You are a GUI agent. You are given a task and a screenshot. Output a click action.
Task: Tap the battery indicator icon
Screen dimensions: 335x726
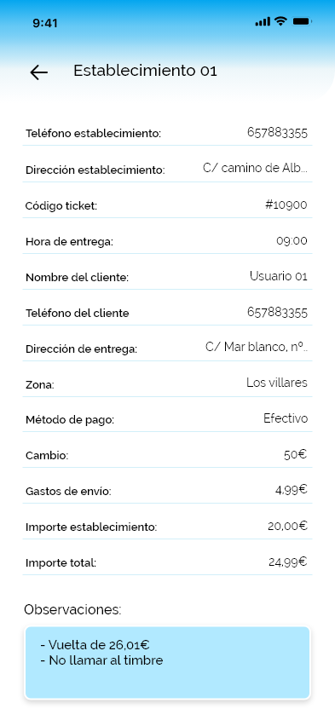click(x=302, y=21)
